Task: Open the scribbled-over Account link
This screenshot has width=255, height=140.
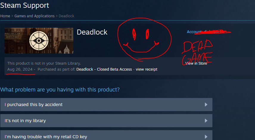Action: (204, 32)
